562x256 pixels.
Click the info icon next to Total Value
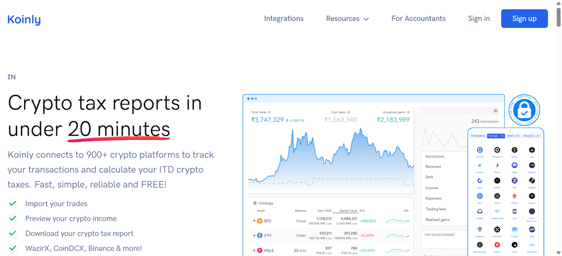coord(269,112)
